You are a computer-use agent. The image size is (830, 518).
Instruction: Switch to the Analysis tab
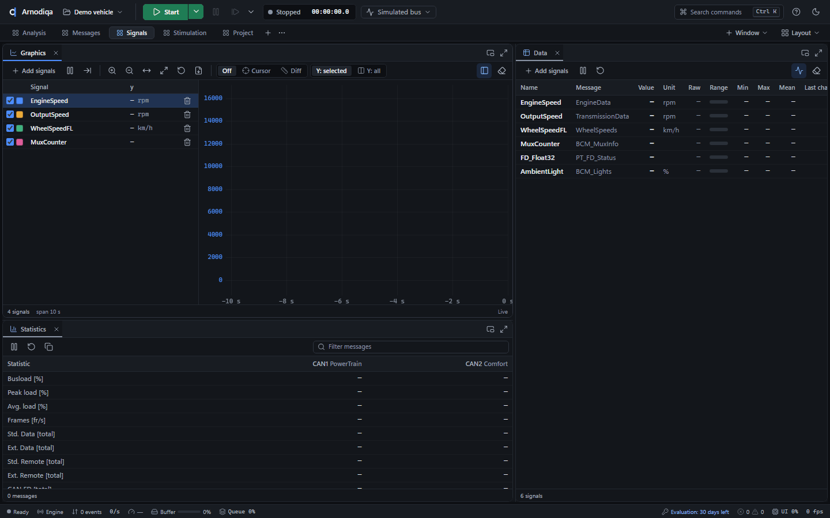(x=29, y=33)
